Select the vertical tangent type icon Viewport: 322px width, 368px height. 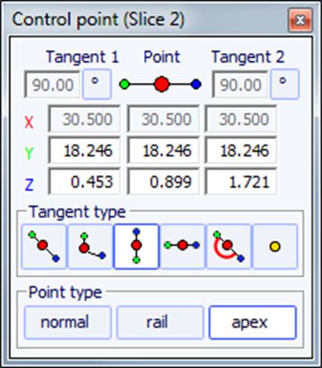pyautogui.click(x=136, y=247)
